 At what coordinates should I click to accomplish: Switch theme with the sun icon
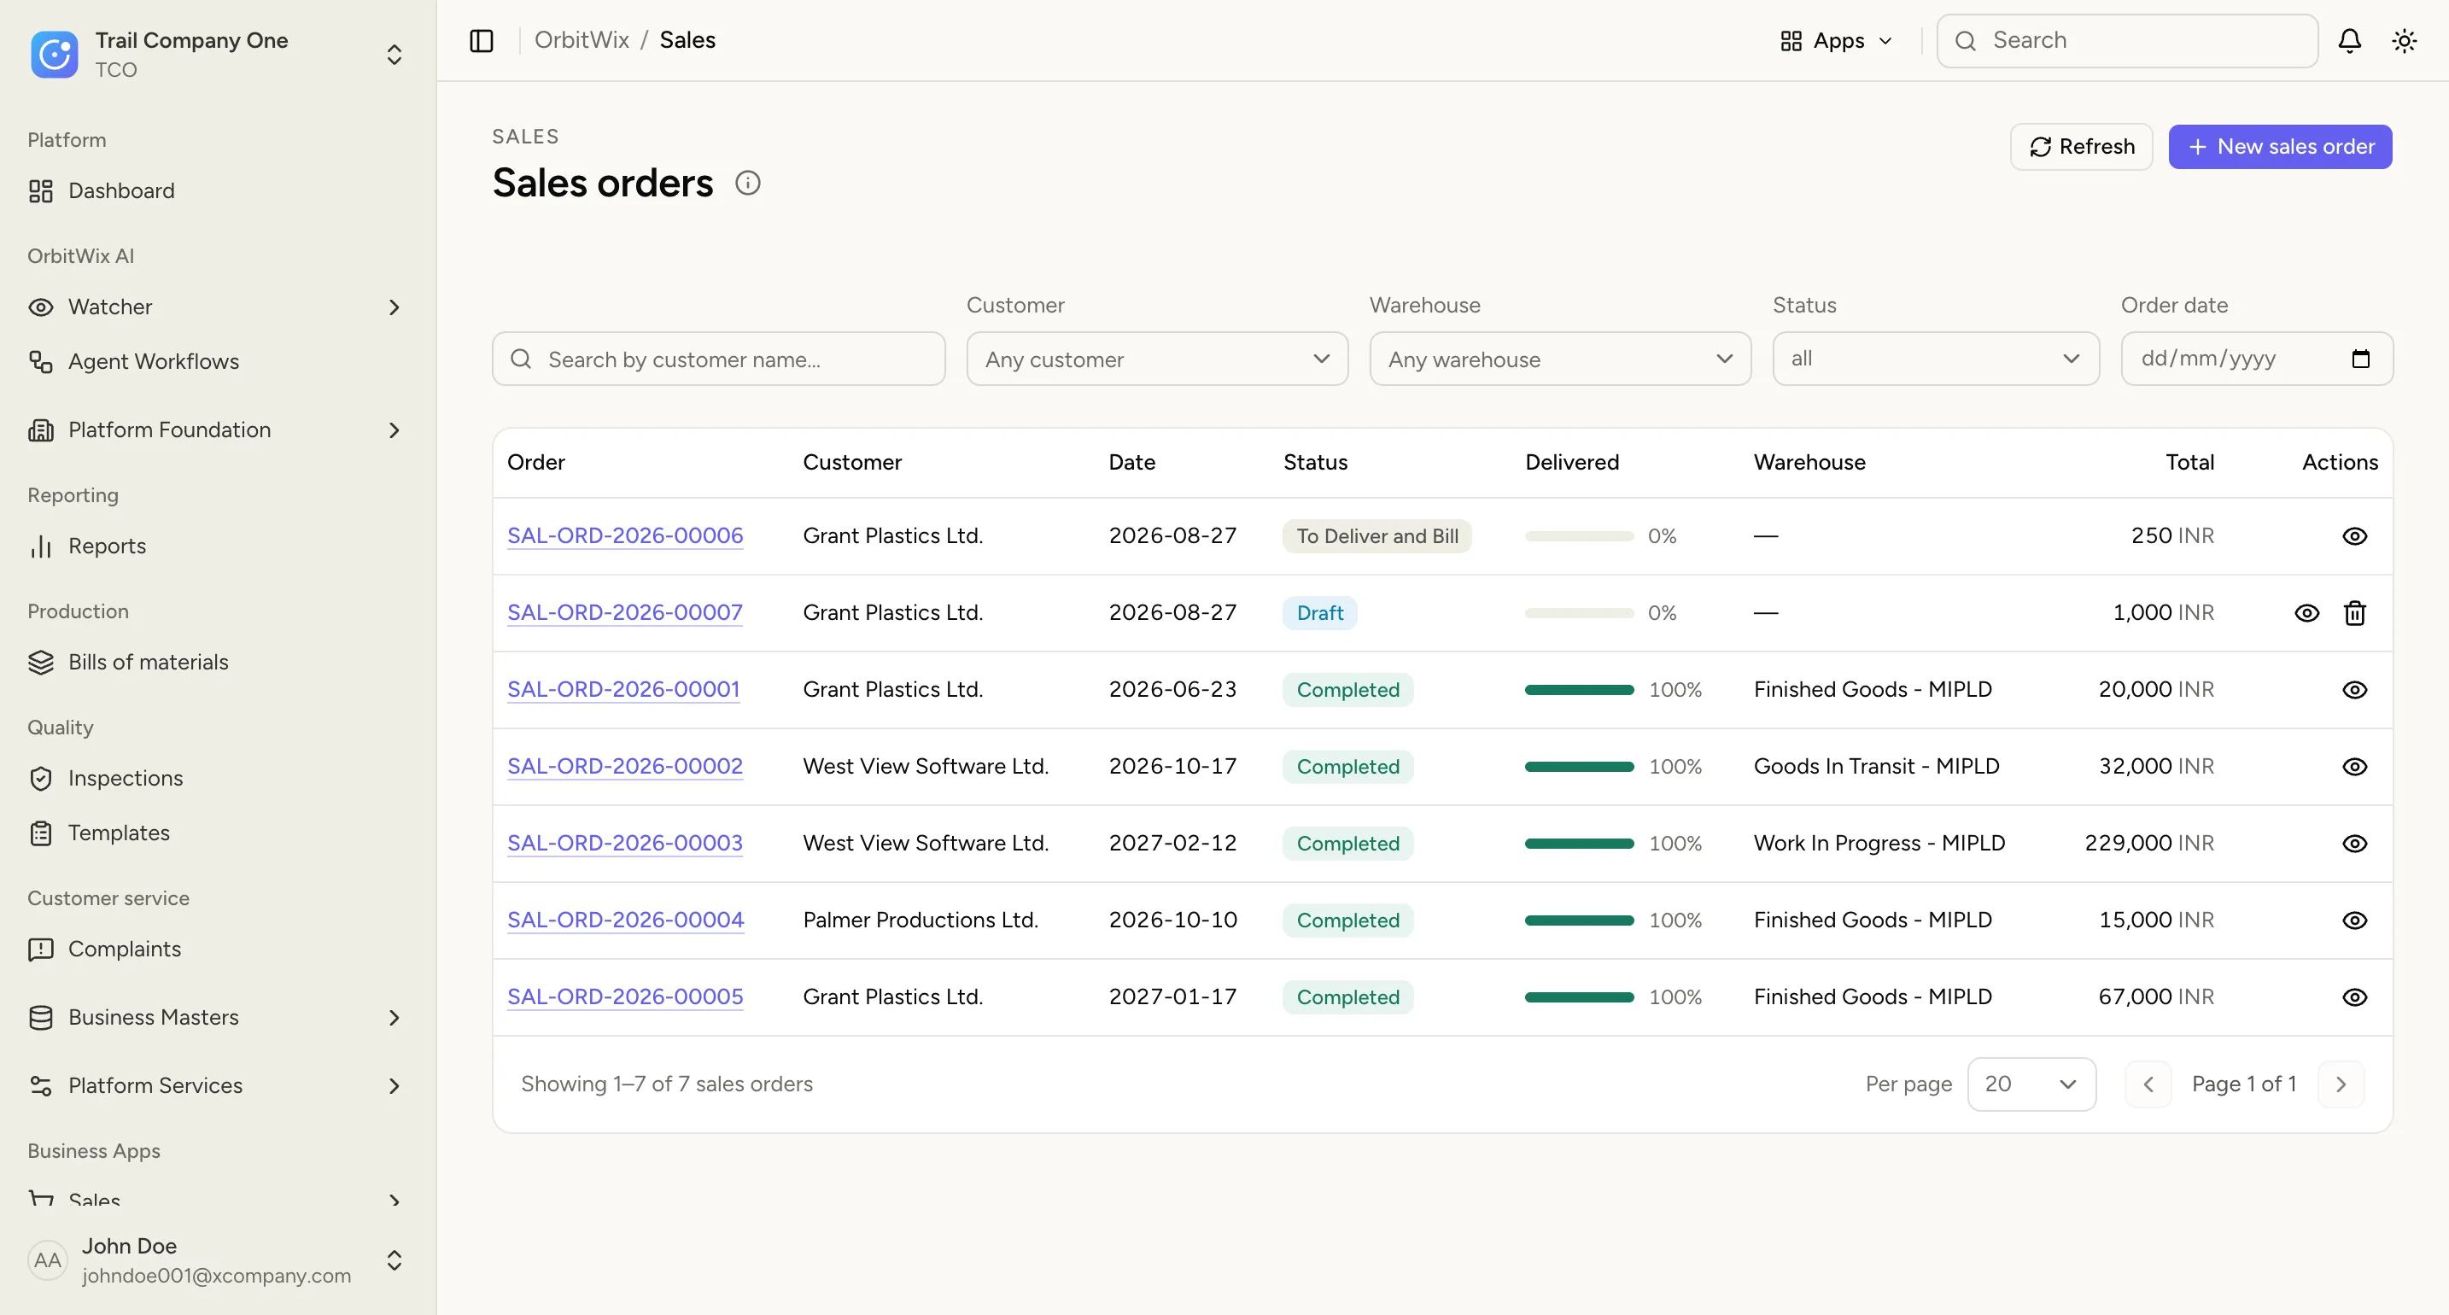(2405, 40)
